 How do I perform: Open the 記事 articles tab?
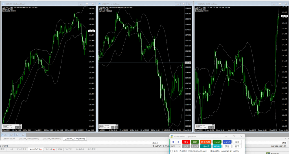60,149
